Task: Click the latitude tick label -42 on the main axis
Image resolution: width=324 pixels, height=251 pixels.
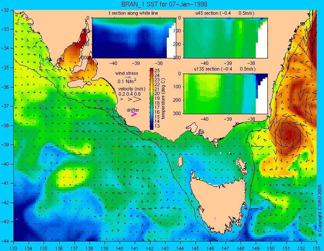Action: (x=5, y=203)
